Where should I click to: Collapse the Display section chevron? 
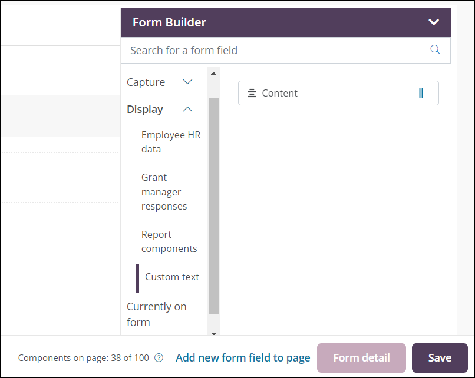pyautogui.click(x=187, y=110)
